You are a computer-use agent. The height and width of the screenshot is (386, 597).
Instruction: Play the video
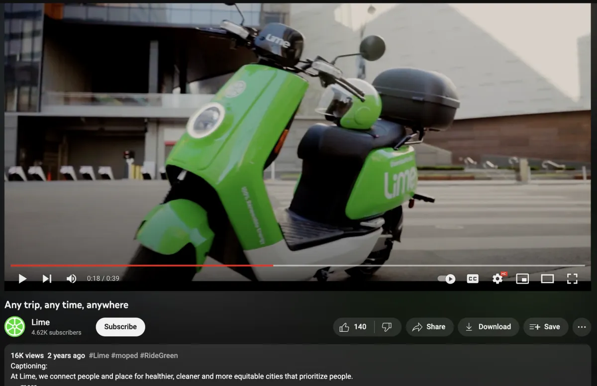[x=22, y=279]
